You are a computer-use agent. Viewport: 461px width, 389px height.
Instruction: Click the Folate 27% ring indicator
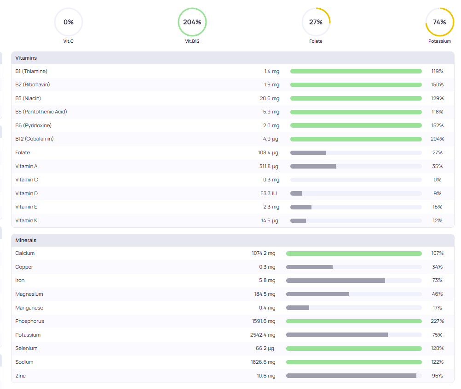click(x=316, y=22)
